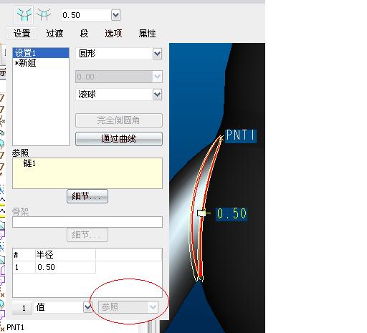Click the 通过曲线 button
Image resolution: width=367 pixels, height=333 pixels.
click(x=119, y=139)
